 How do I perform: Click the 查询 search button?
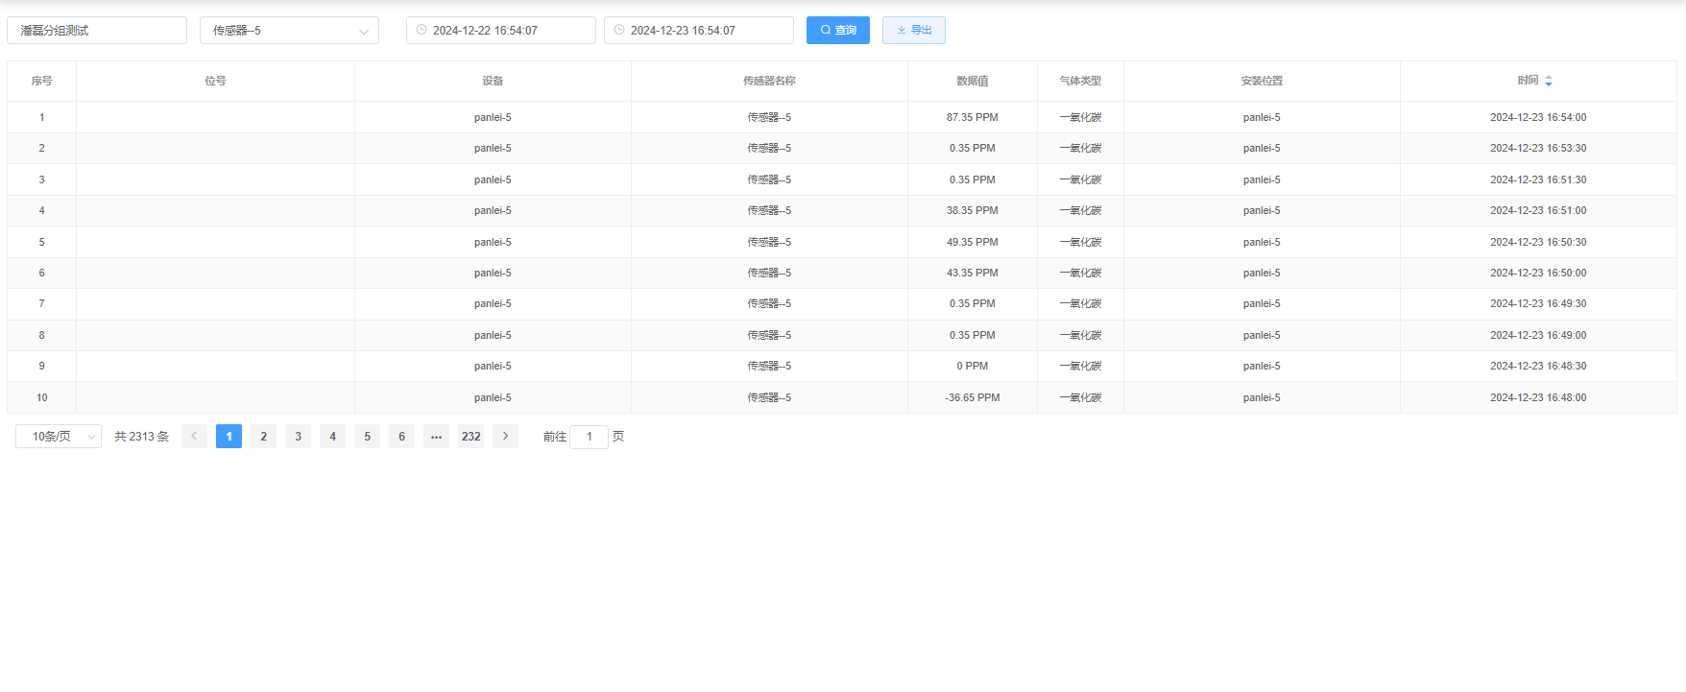tap(837, 31)
